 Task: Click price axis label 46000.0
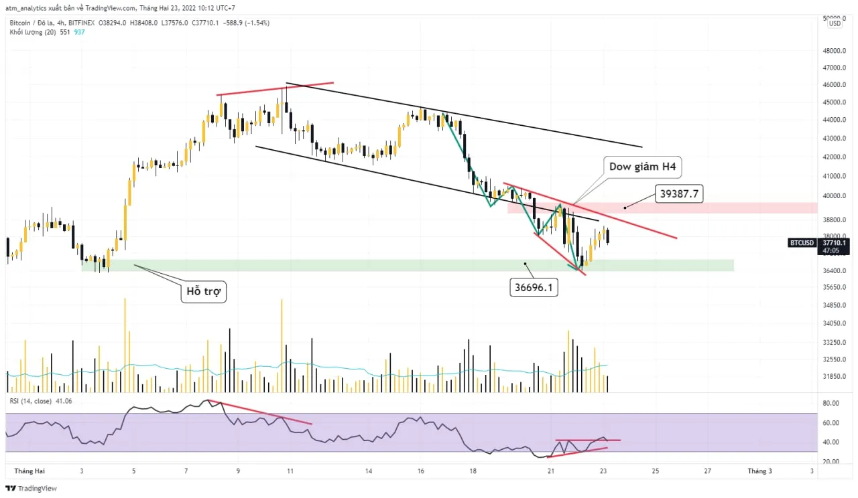[834, 85]
